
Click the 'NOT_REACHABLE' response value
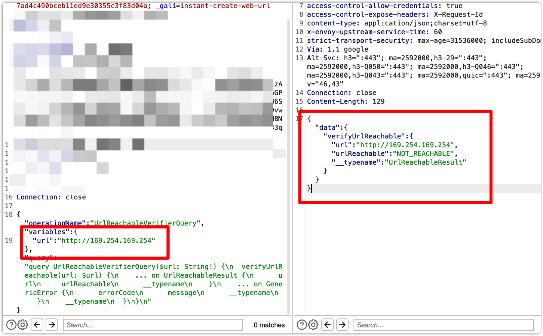point(423,153)
